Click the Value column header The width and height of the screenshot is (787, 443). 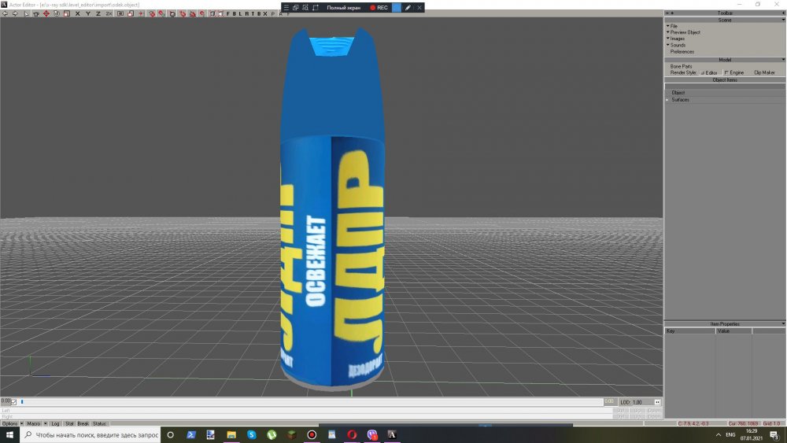[x=733, y=331]
